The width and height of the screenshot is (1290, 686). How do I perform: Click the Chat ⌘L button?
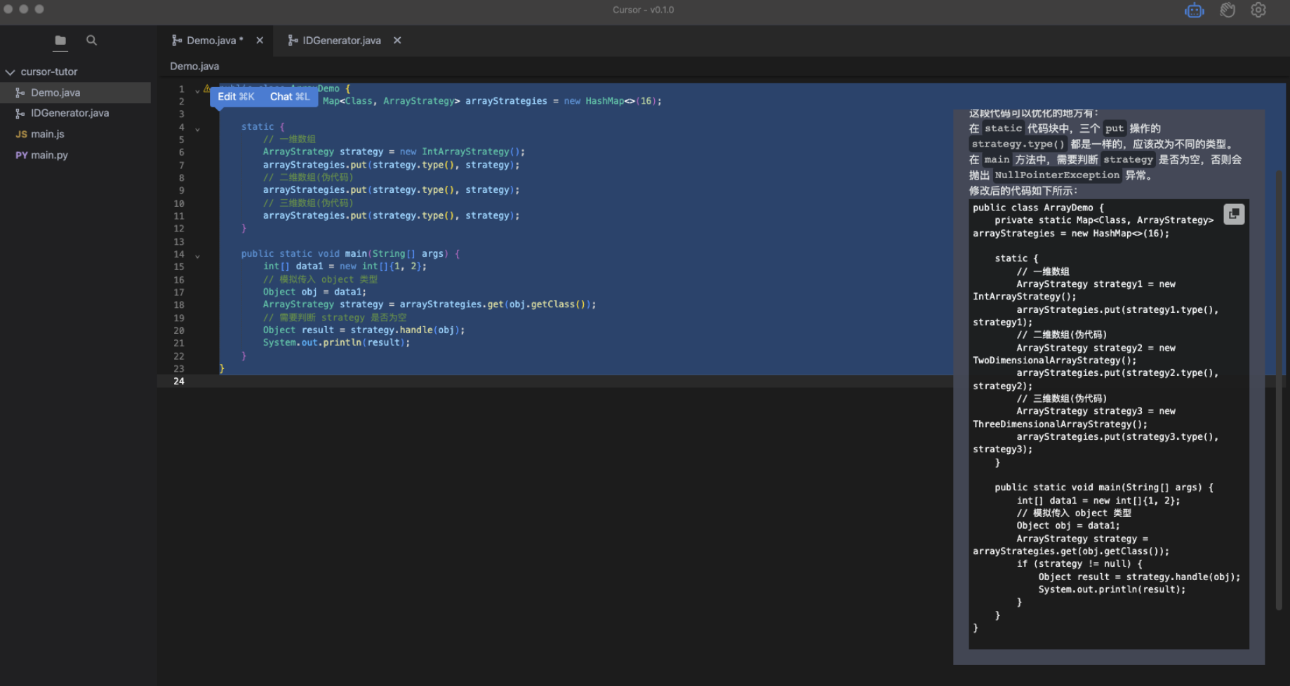[290, 97]
